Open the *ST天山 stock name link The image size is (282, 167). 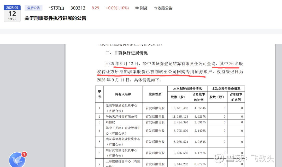(56, 8)
